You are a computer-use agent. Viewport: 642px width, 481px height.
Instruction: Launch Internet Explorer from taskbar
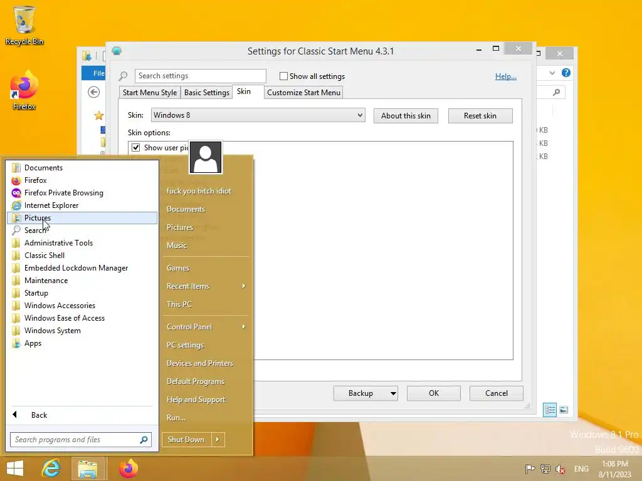tap(51, 468)
